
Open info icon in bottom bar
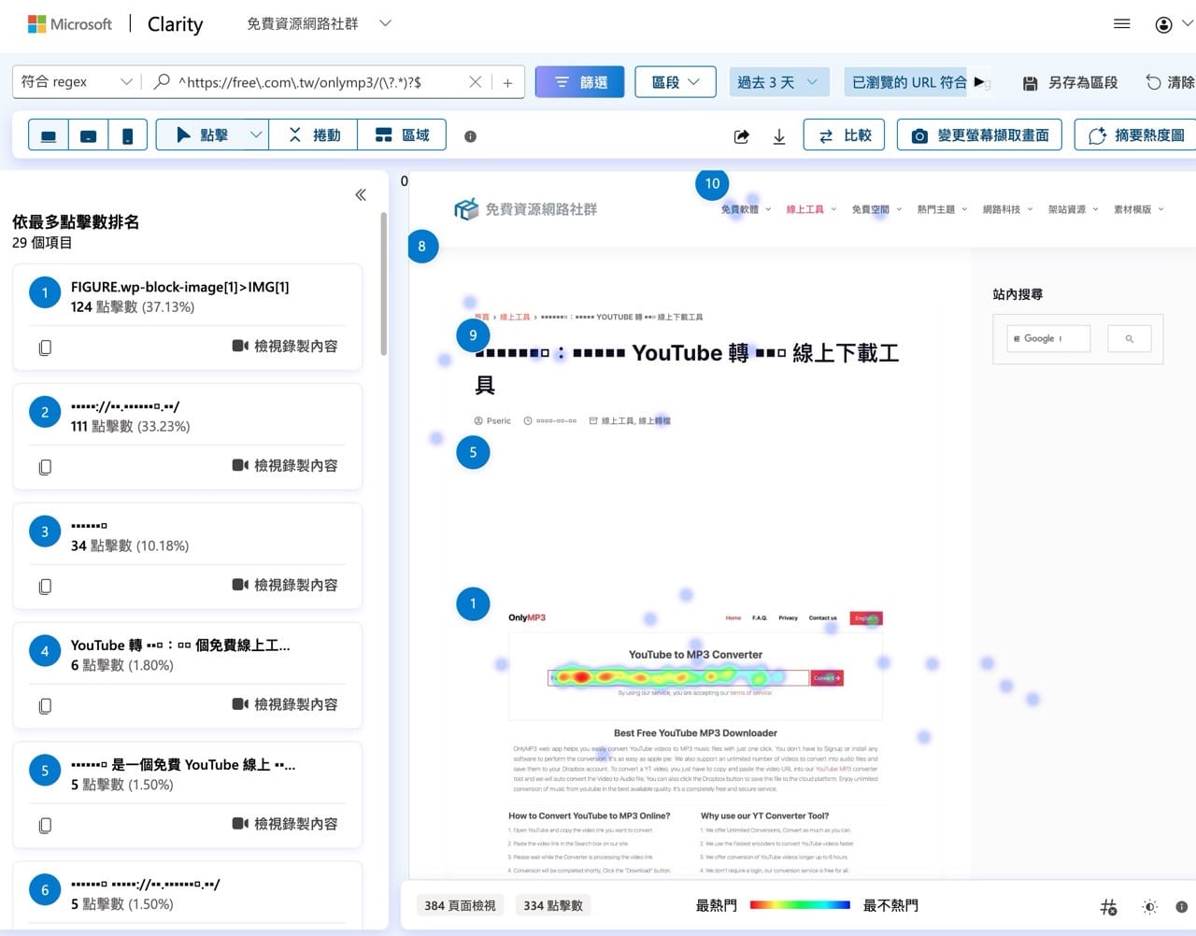point(1181,906)
